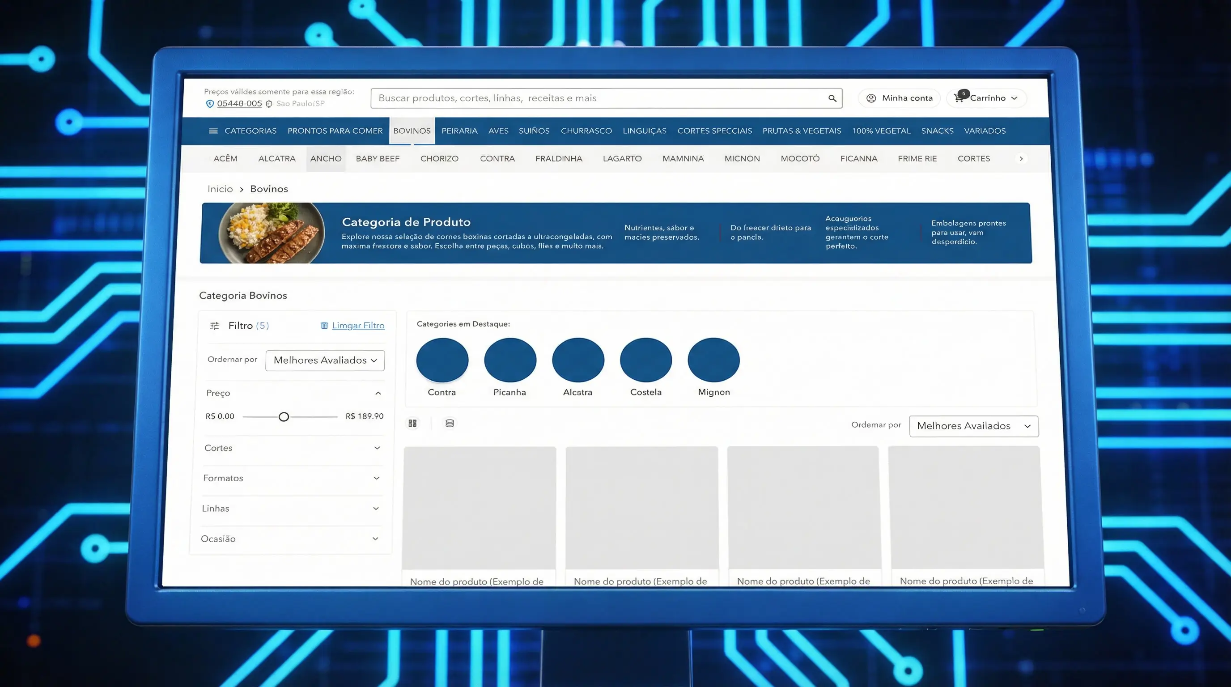Click the trash icon beside Limpar Filtro

(324, 326)
